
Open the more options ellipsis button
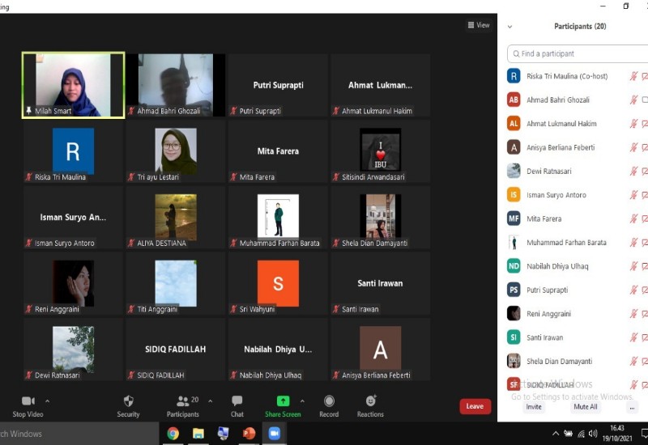click(632, 407)
